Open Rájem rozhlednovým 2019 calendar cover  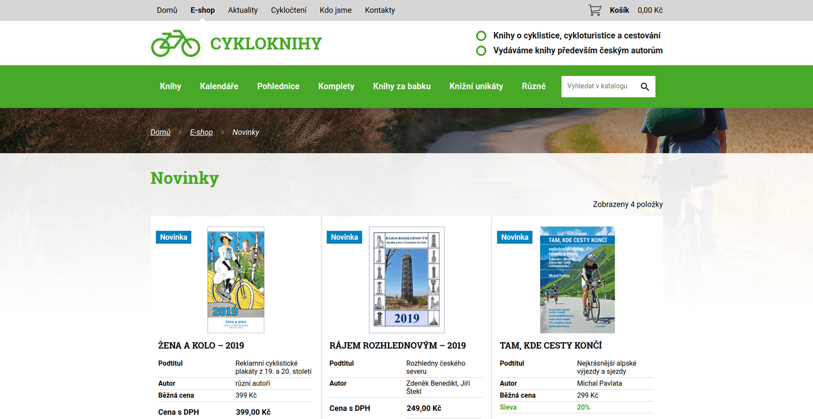pyautogui.click(x=407, y=280)
